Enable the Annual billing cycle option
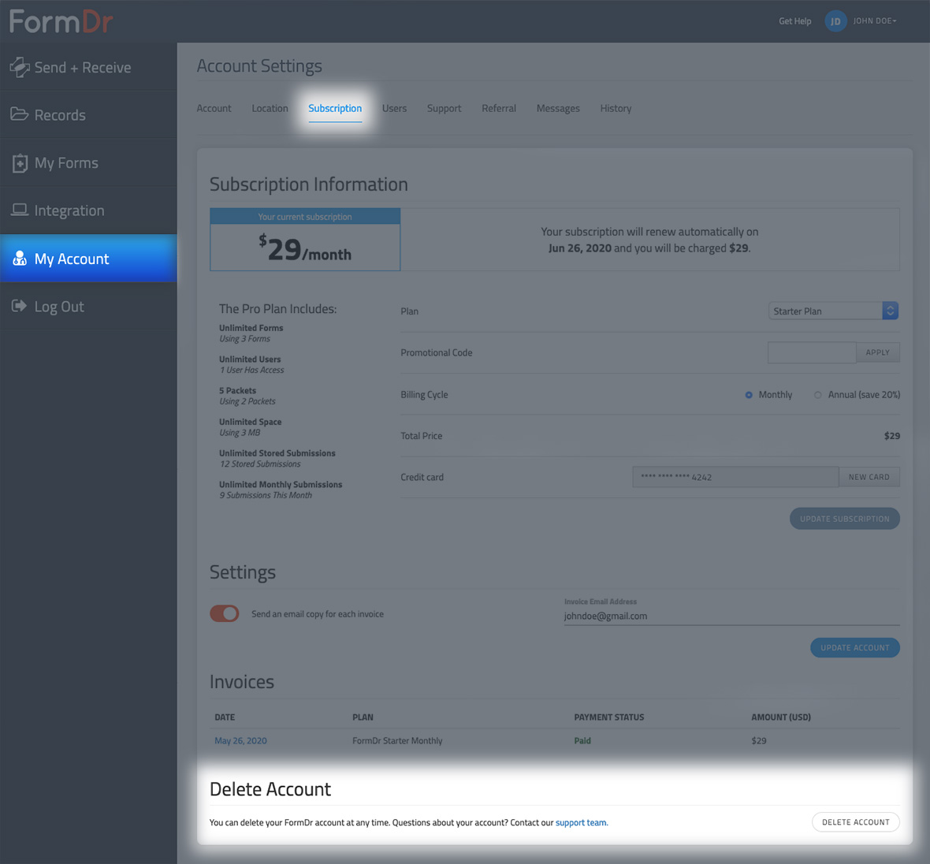This screenshot has height=864, width=930. click(817, 394)
